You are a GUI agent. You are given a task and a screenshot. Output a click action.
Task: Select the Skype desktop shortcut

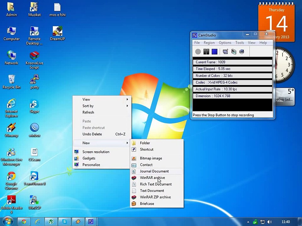click(x=35, y=106)
